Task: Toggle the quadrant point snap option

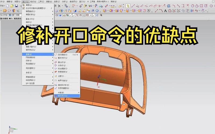Action: (87, 15)
